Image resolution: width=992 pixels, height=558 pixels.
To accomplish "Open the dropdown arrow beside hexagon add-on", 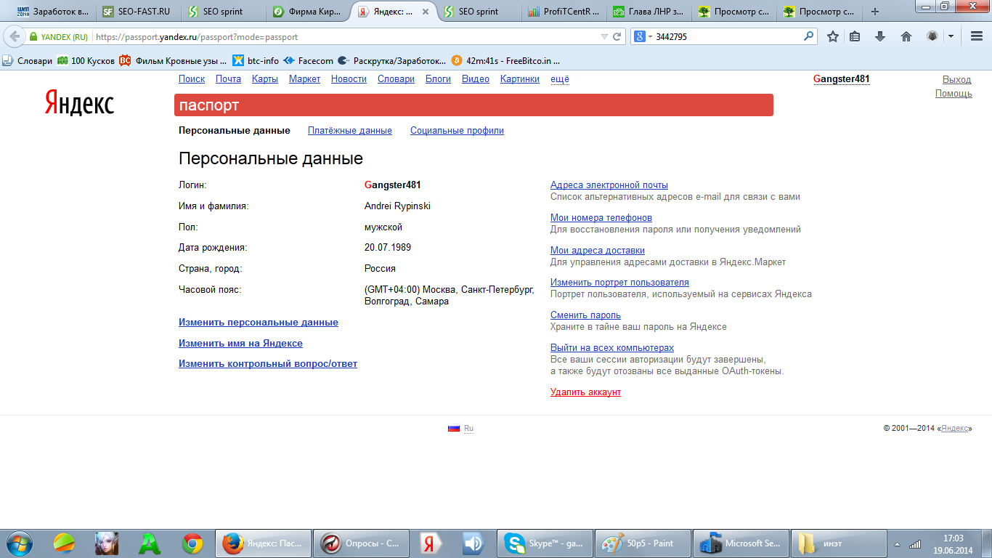I will 950,36.
